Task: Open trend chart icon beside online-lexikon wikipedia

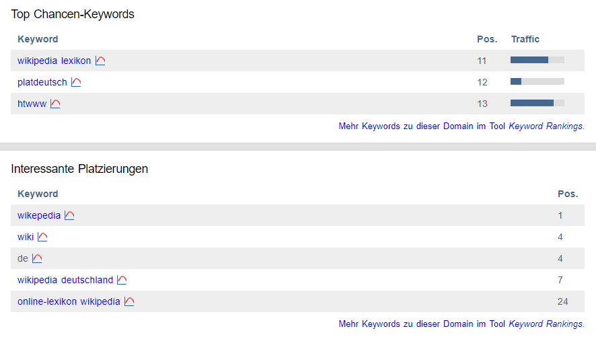Action: coord(129,301)
